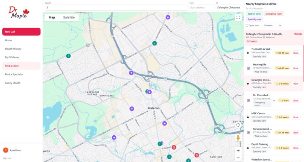Click 30–45 min wait badge for TruHealth

point(282,53)
